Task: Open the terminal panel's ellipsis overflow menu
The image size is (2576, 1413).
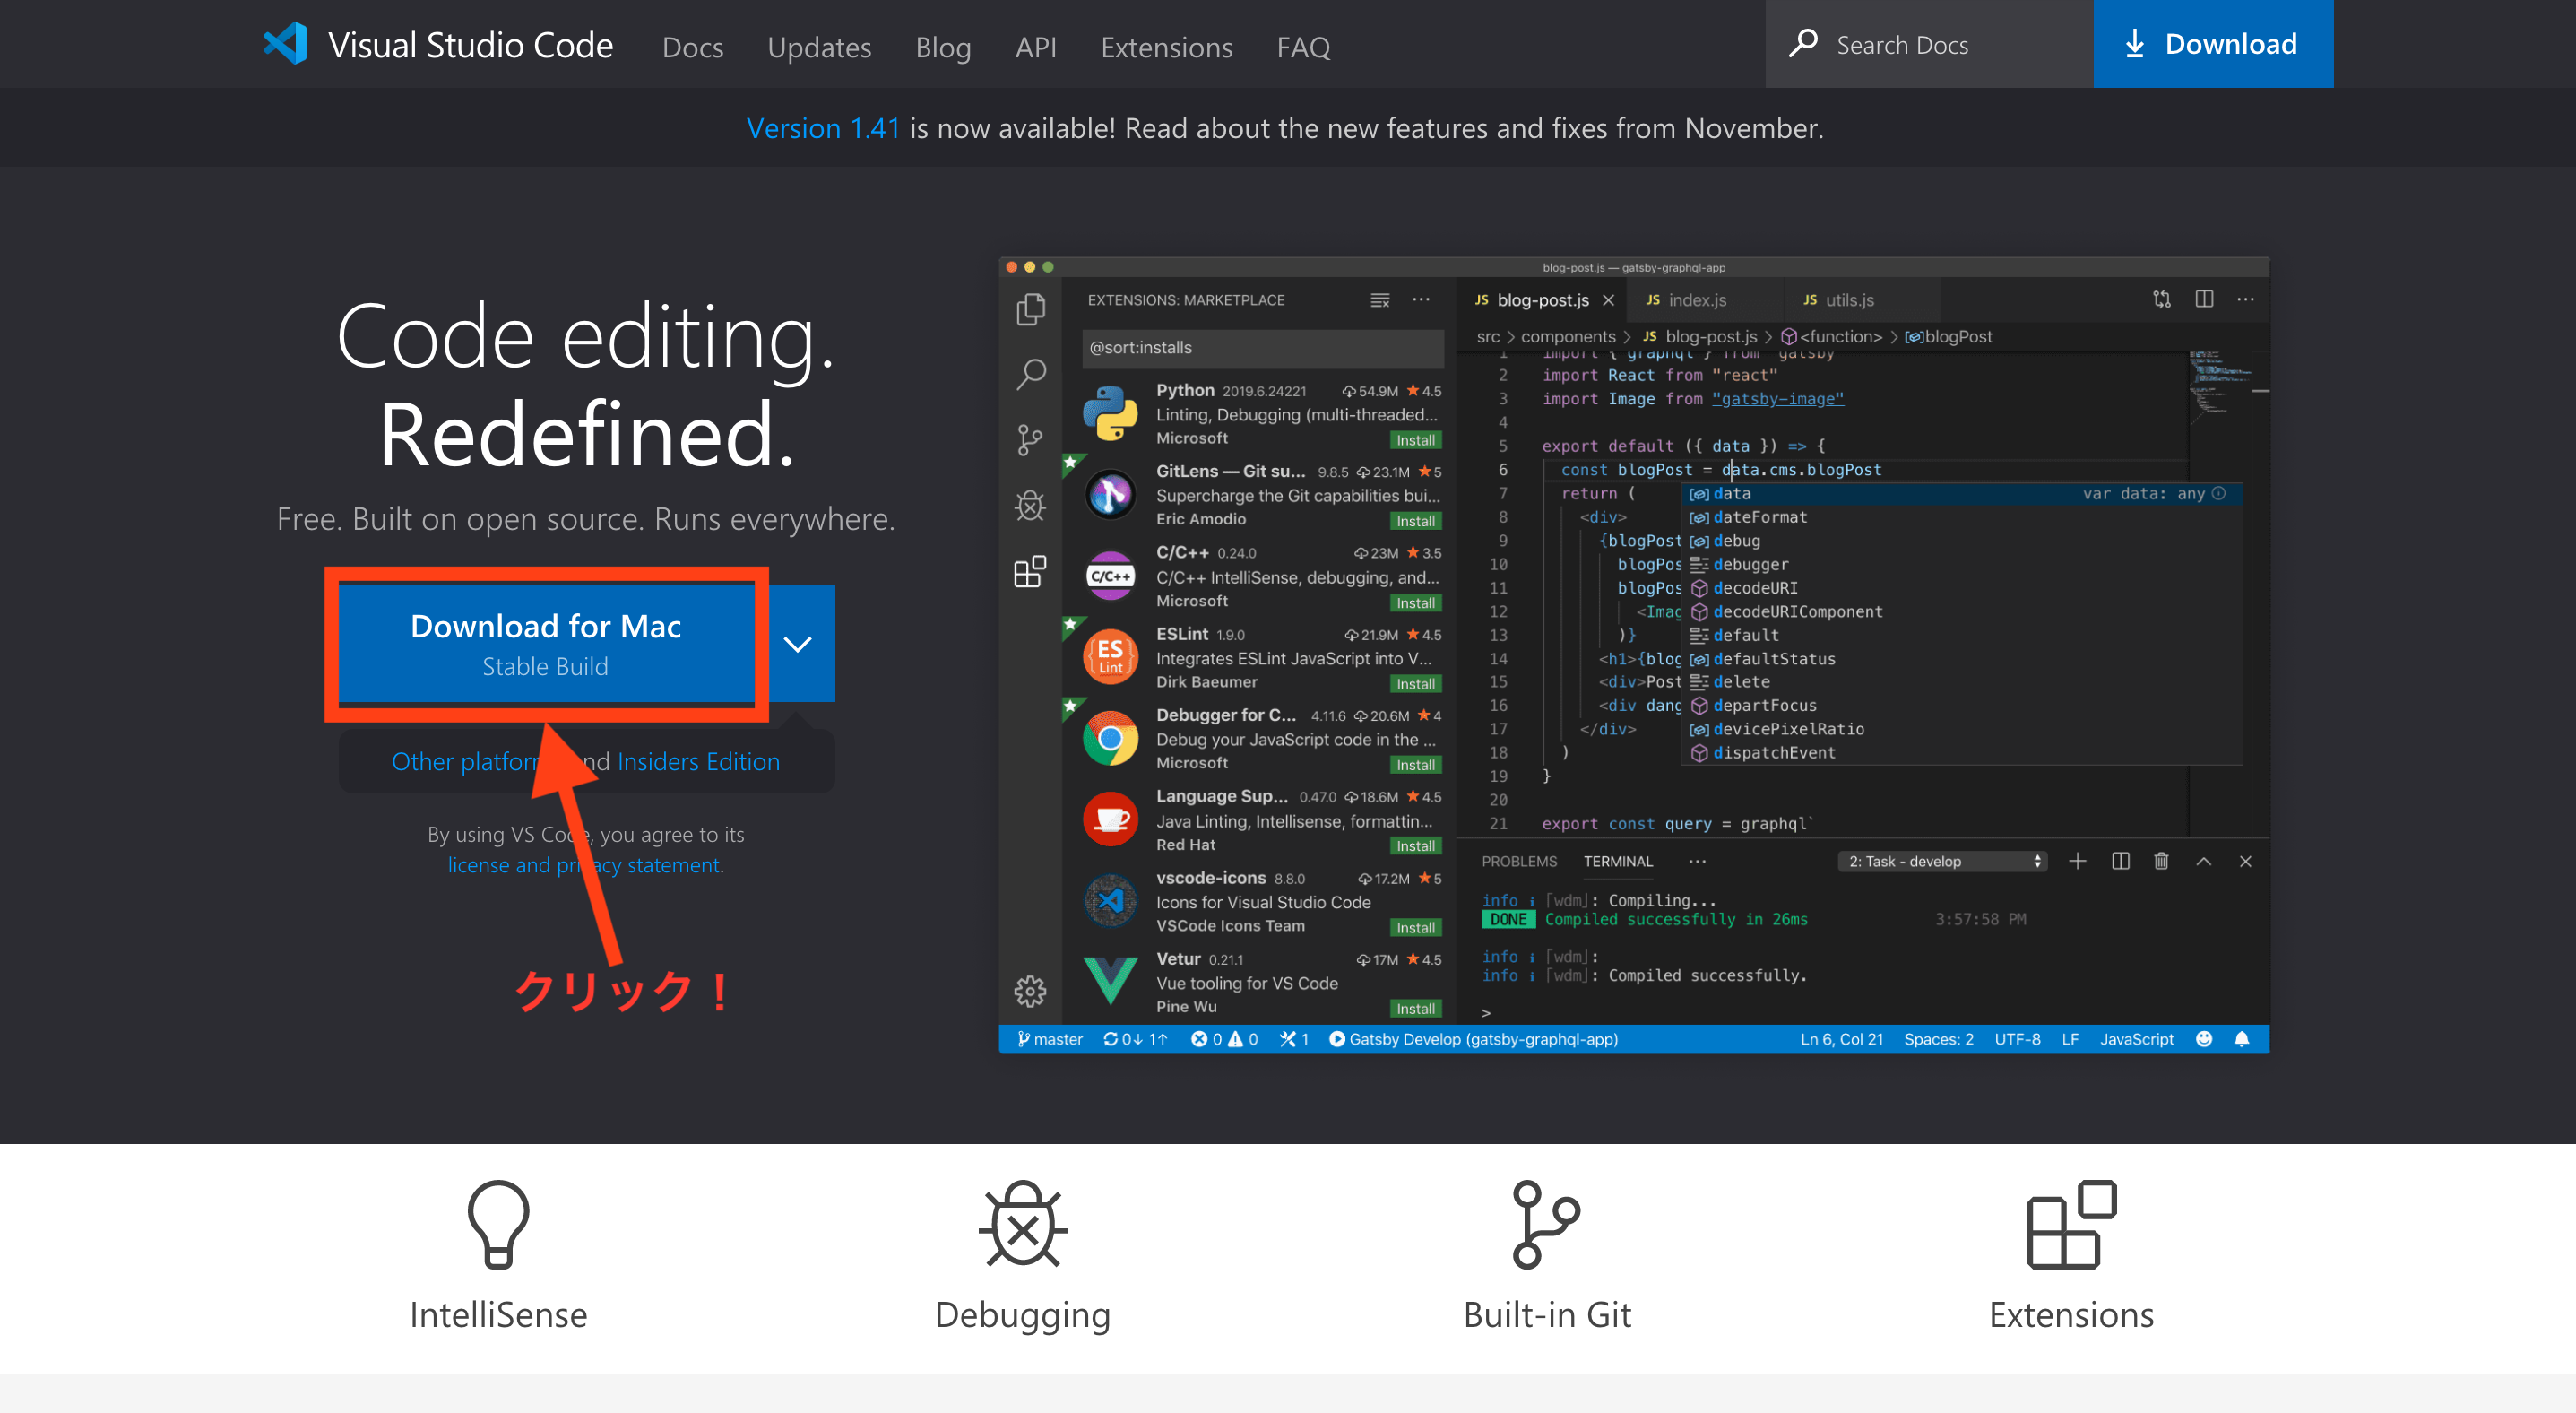Action: (x=1697, y=861)
